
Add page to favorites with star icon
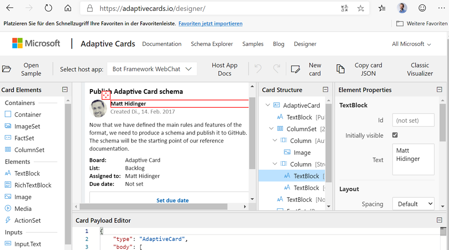click(x=360, y=8)
